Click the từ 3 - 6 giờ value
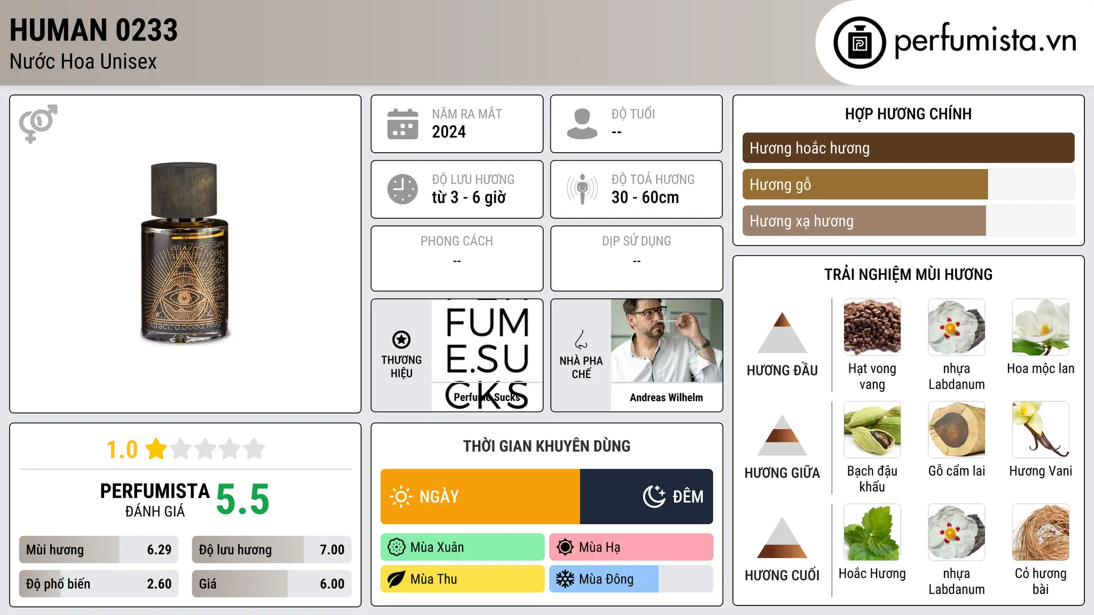 [468, 198]
